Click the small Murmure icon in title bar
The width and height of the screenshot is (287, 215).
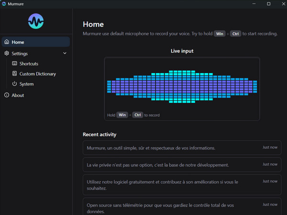[4, 4]
